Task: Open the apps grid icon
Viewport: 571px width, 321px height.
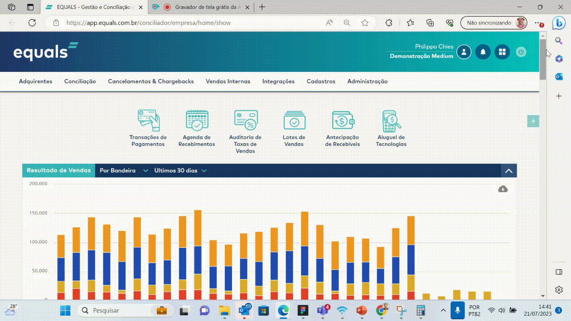Action: (502, 52)
